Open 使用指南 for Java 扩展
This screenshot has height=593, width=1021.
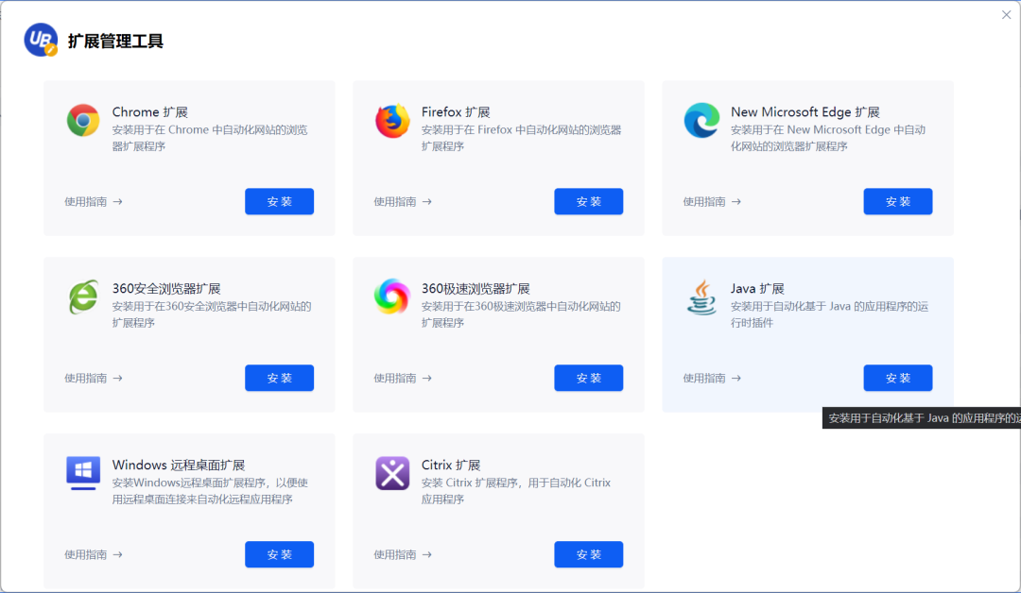tap(712, 378)
